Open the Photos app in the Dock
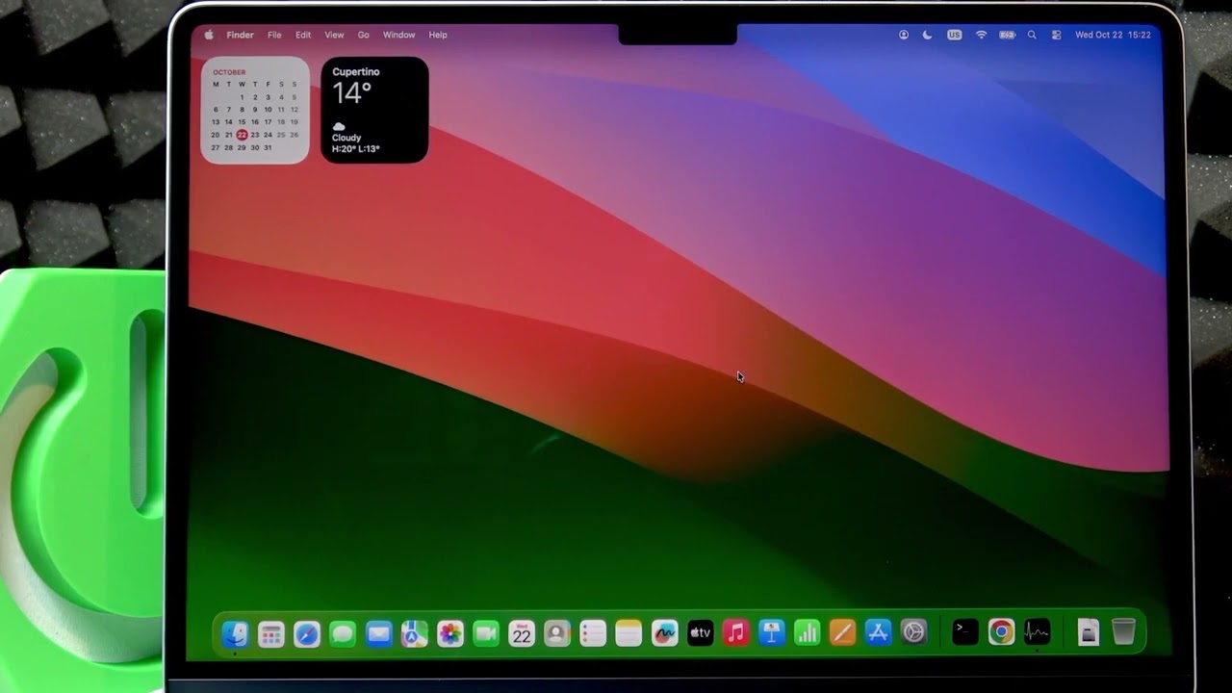Screen dimensions: 1232x693 [x=450, y=633]
